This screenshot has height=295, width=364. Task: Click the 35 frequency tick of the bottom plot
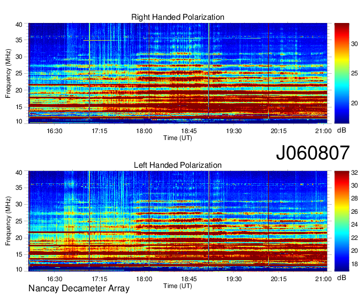(x=19, y=188)
